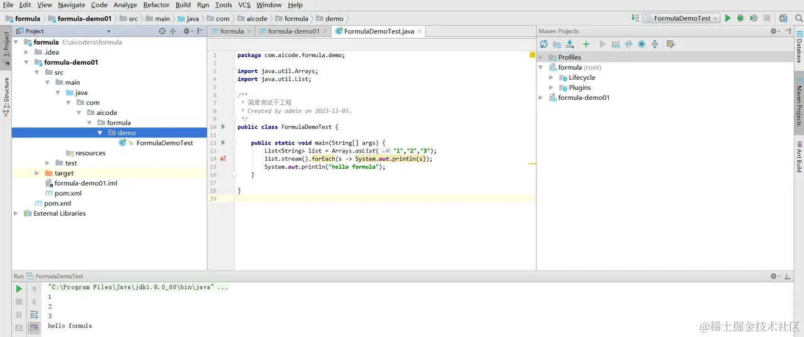The height and width of the screenshot is (337, 804).
Task: Toggle Maven offline mode
Action: pyautogui.click(x=628, y=44)
